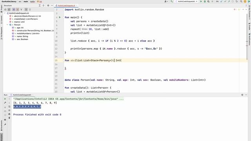Click the wrench icon in Run panel

point(5,103)
